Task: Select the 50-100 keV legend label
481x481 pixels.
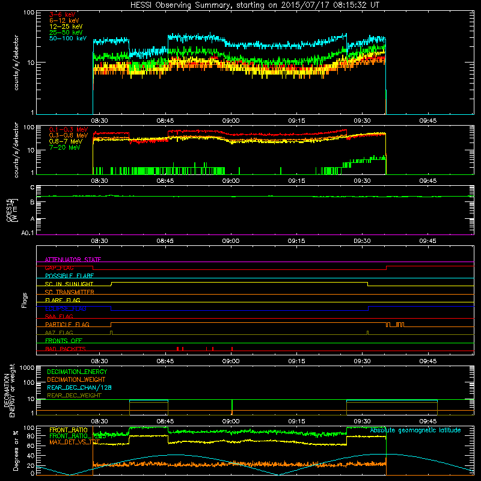Action: tap(68, 38)
